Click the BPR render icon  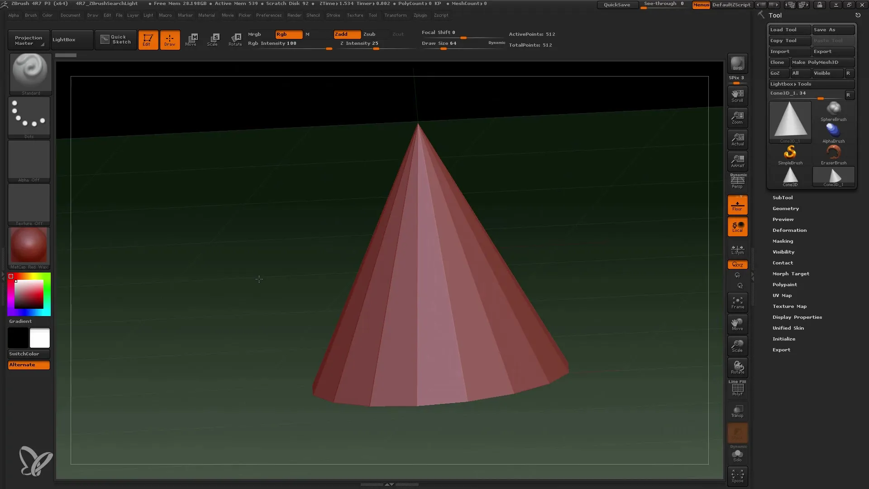click(x=737, y=63)
